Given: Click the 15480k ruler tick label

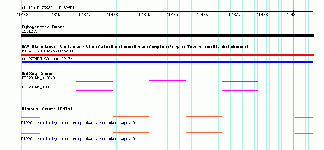Looking at the screenshot, I should point(24,15).
